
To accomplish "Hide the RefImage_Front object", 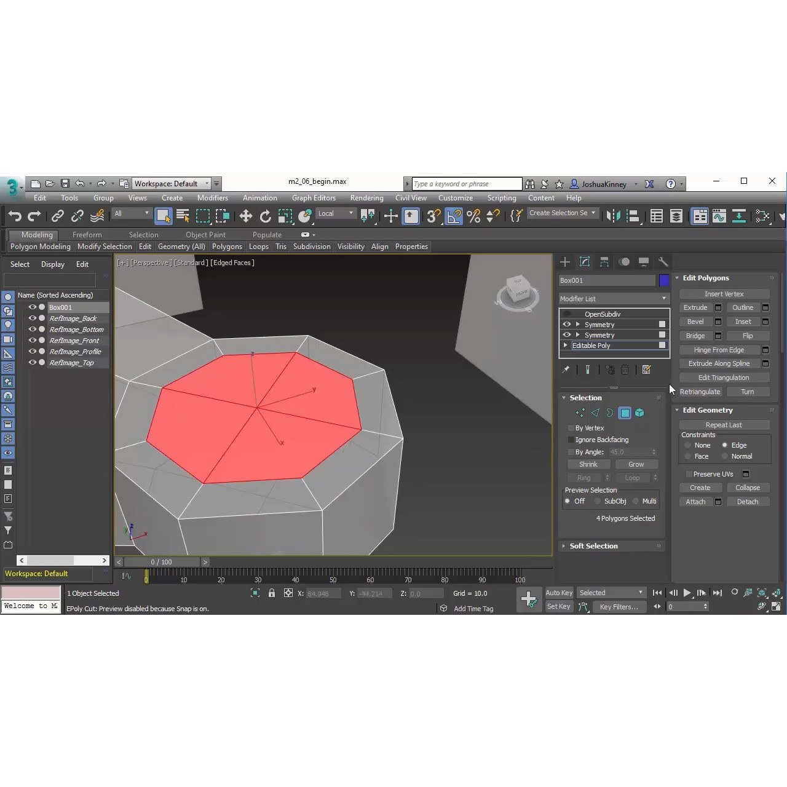I will (x=32, y=341).
